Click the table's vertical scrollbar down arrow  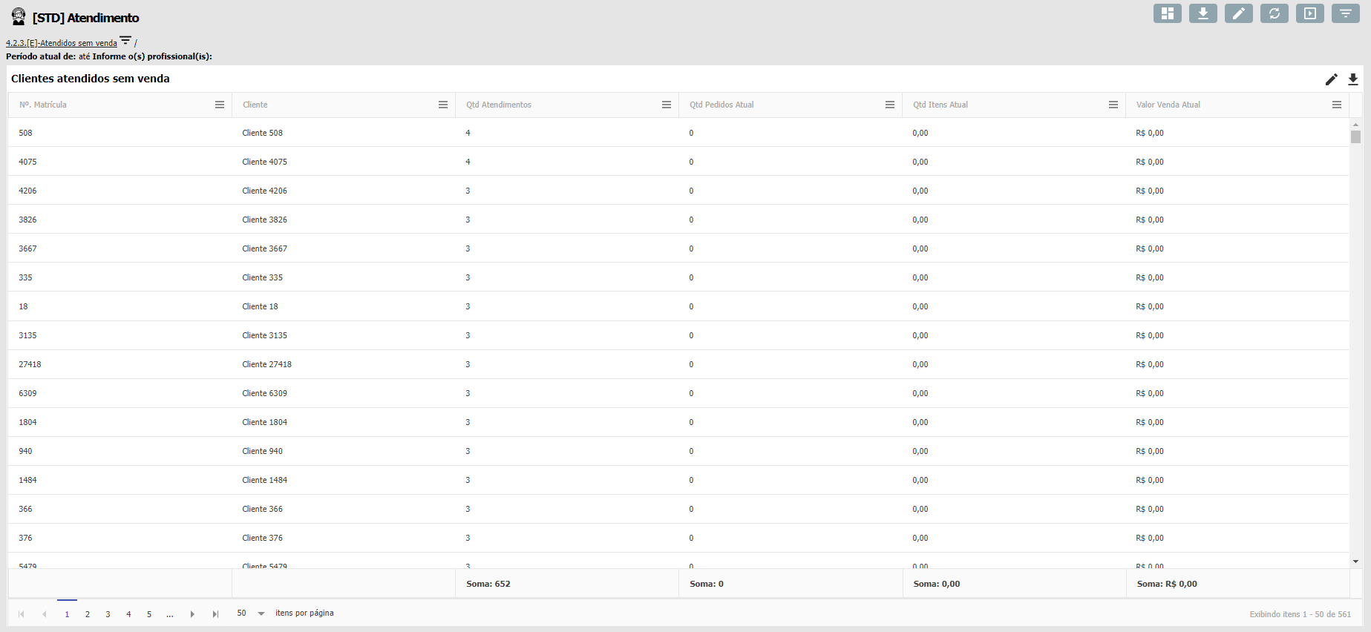click(1355, 562)
